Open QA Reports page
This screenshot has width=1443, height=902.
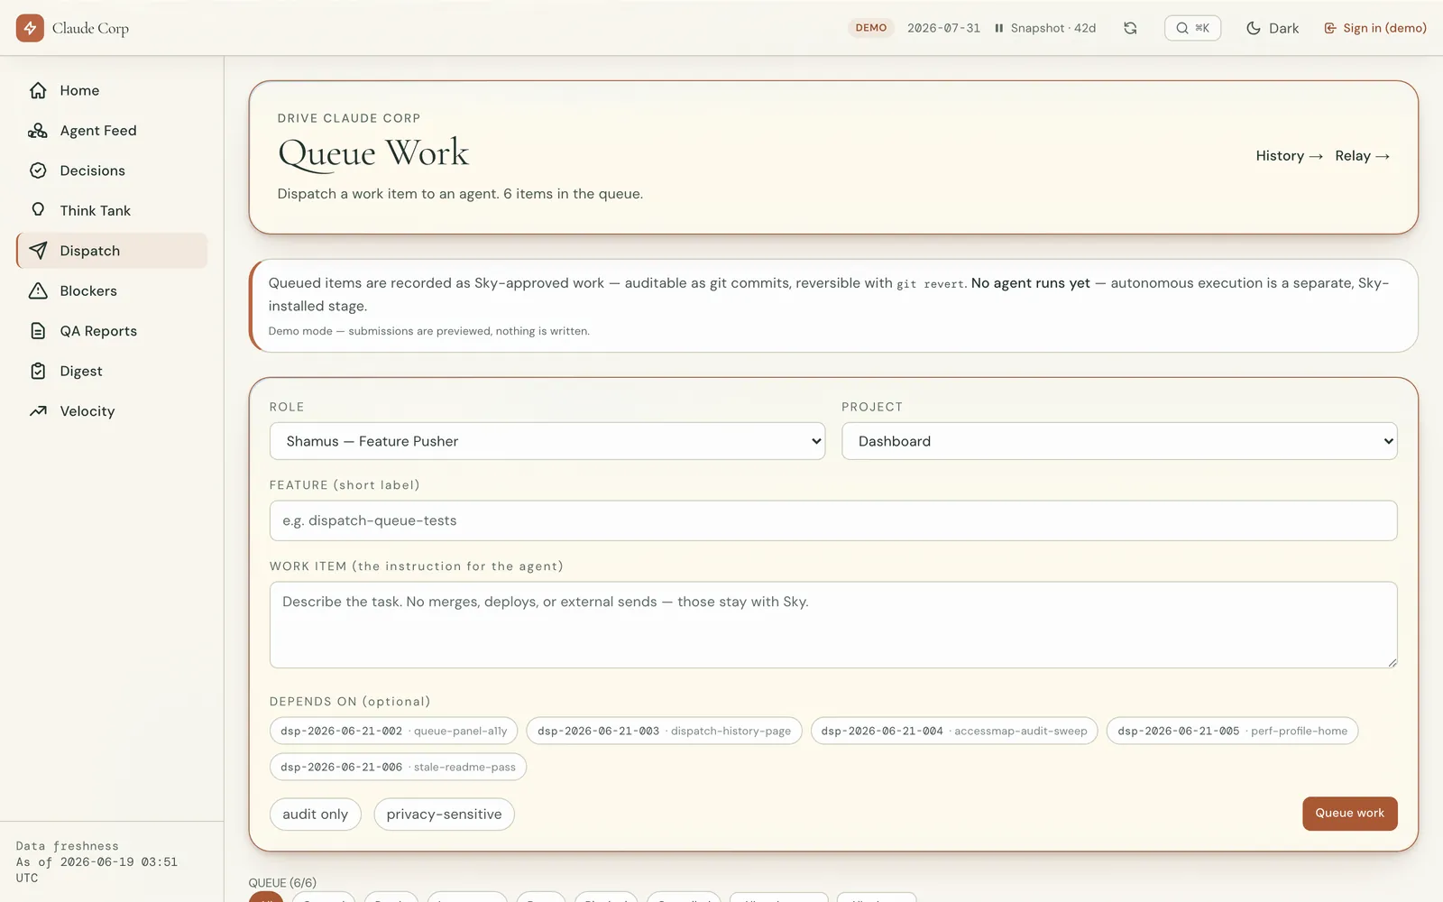(x=112, y=331)
